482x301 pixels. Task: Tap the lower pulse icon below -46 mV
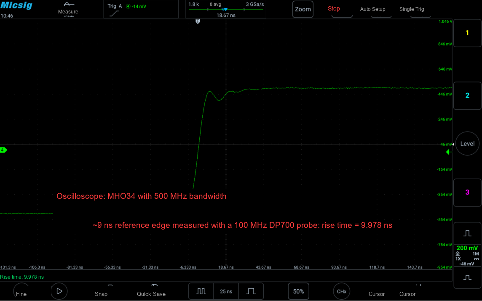[x=467, y=277]
